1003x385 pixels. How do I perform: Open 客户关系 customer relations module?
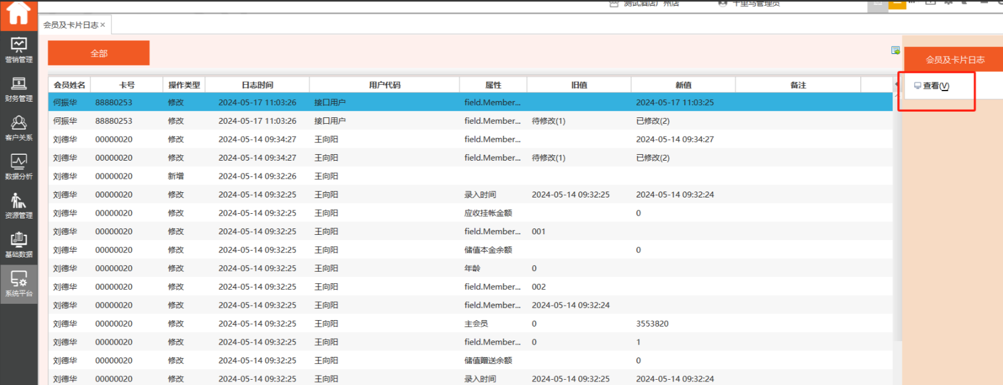[19, 128]
